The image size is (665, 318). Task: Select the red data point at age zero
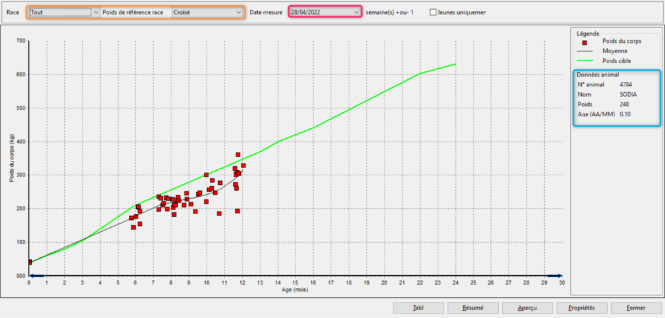29,262
